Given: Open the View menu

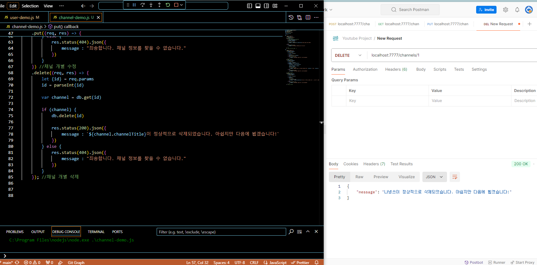Looking at the screenshot, I should [48, 6].
